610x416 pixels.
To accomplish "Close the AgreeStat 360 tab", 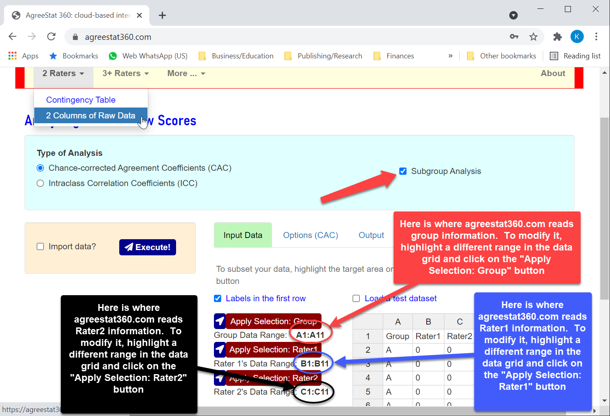I will 139,15.
